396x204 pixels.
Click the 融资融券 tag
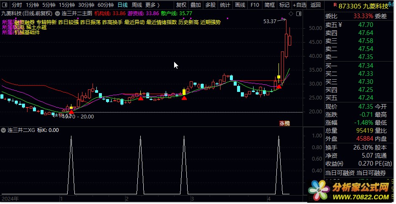[x=25, y=22]
